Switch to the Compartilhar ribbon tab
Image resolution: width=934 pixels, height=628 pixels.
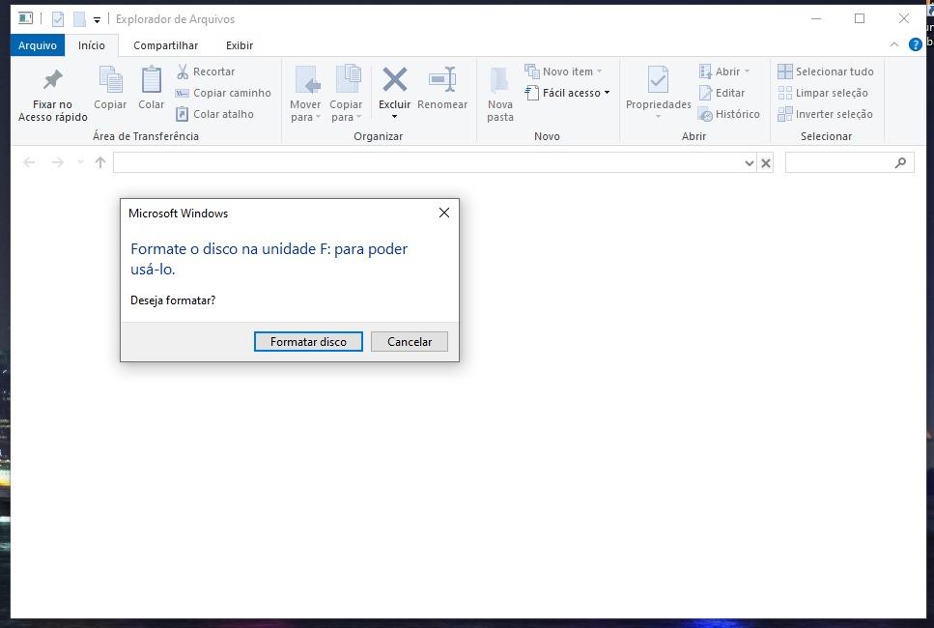[165, 45]
